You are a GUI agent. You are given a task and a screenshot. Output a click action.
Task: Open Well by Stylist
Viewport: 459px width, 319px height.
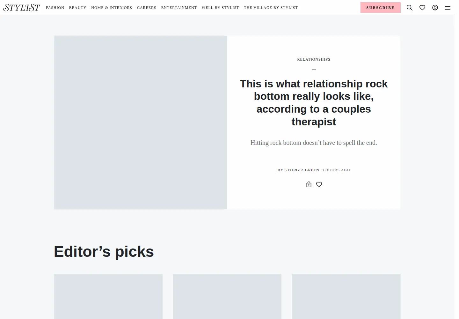pyautogui.click(x=220, y=8)
